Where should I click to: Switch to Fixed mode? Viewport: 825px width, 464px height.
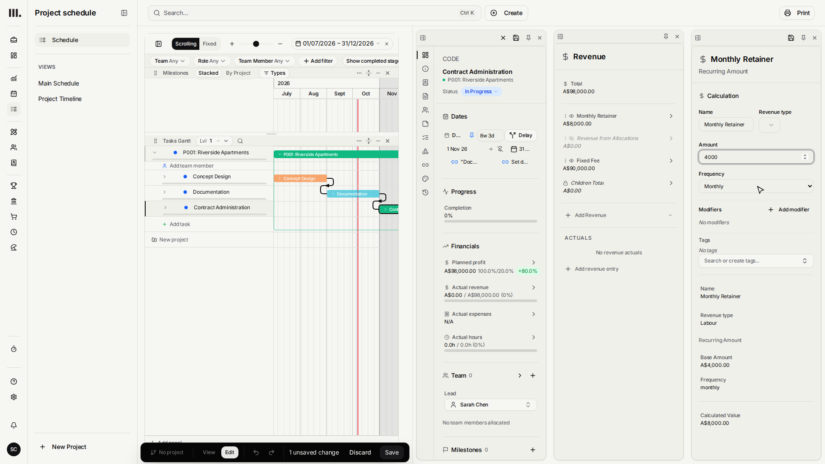(210, 44)
